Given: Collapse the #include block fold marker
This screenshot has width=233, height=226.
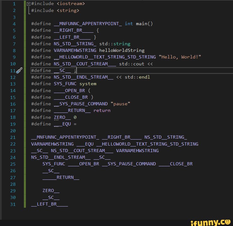Looking at the screenshot, I should click(x=29, y=4).
